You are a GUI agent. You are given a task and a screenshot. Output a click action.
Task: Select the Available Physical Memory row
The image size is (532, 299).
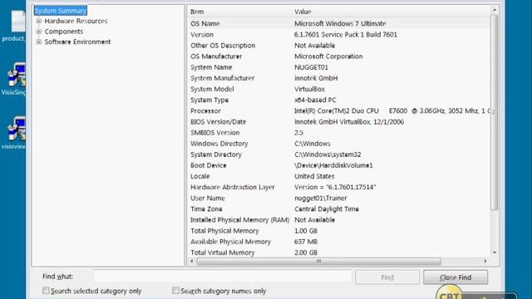point(338,242)
